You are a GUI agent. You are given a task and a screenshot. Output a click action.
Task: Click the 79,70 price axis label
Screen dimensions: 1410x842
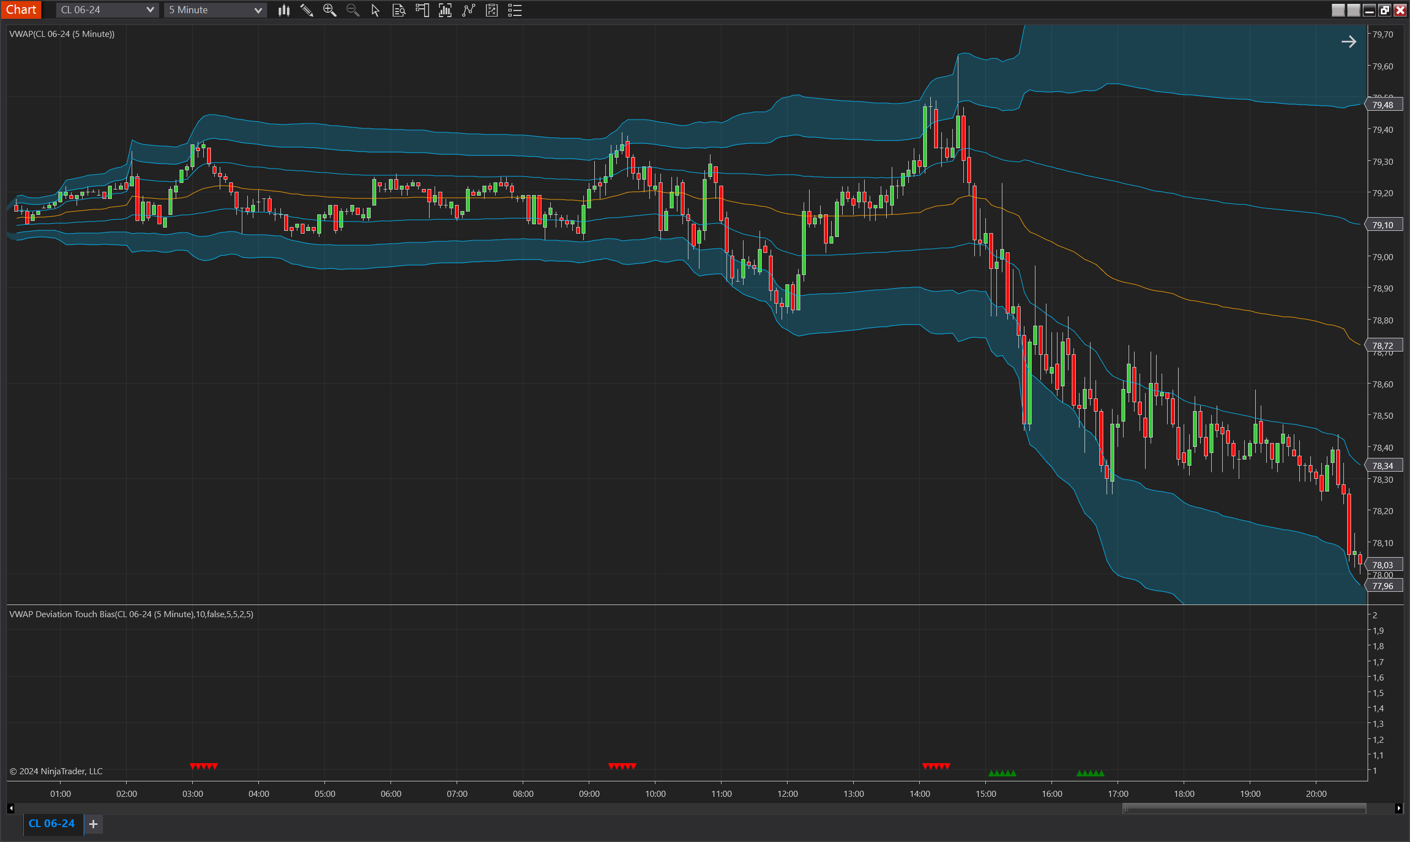(x=1382, y=34)
